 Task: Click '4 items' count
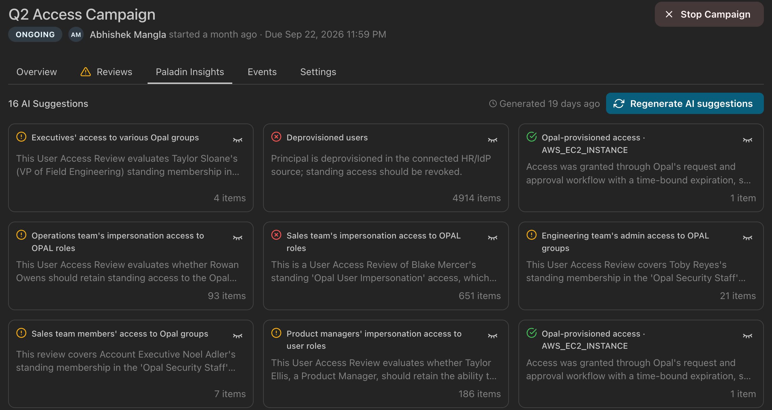pos(230,198)
